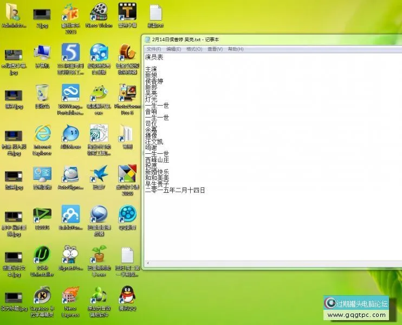Click the line 和和美美 in Notepad
Image resolution: width=402 pixels, height=325 pixels.
point(157,178)
